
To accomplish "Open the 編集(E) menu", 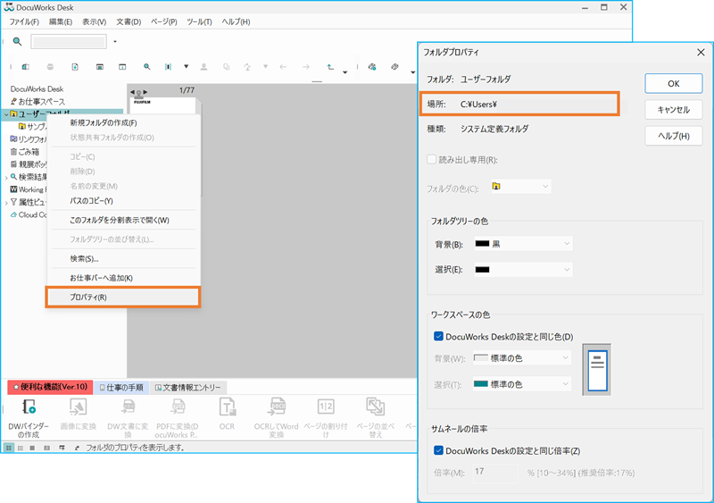I will (x=61, y=21).
